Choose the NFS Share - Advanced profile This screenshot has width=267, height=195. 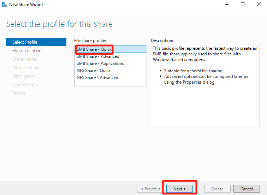[x=97, y=78]
